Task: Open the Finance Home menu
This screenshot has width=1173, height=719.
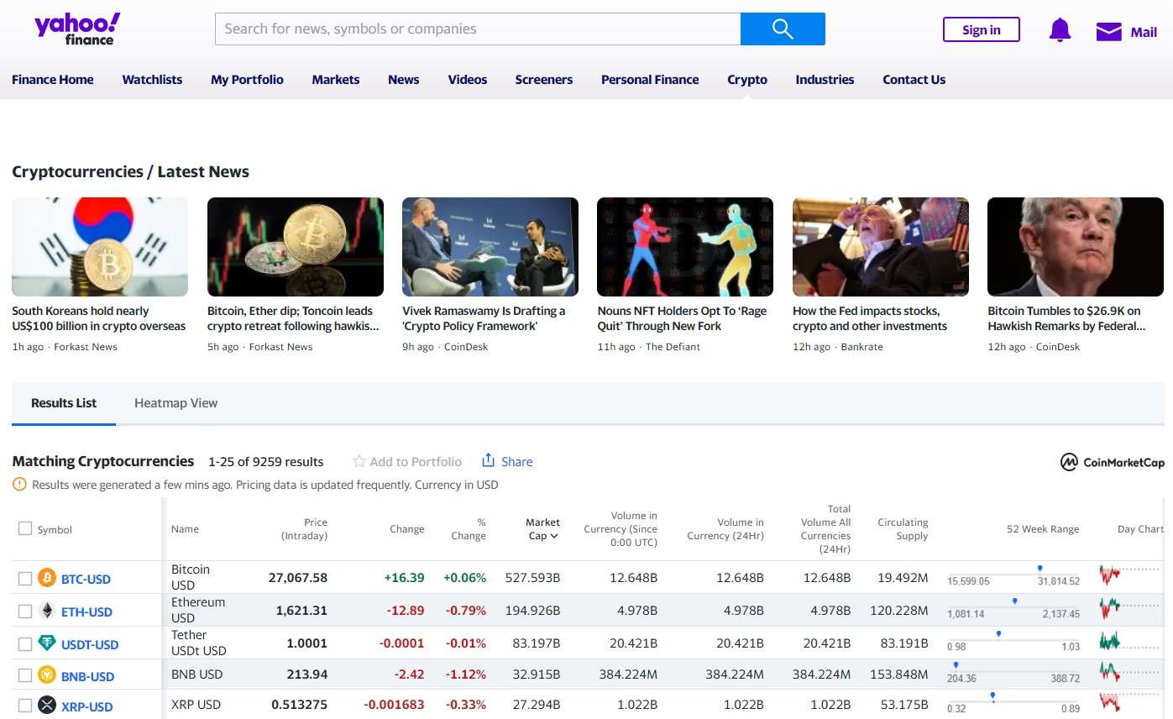Action: [53, 80]
